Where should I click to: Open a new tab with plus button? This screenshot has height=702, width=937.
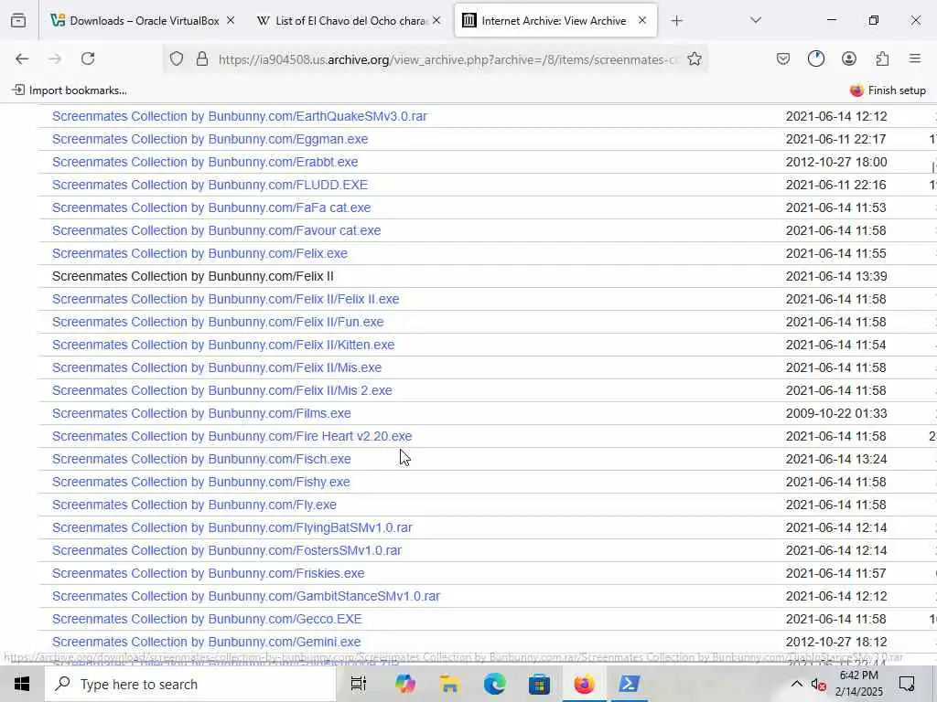pyautogui.click(x=676, y=21)
